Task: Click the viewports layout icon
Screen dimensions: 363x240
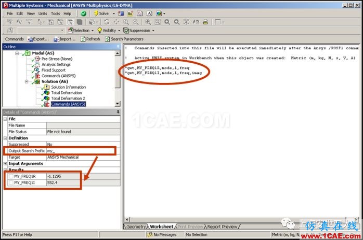Action: [217, 22]
